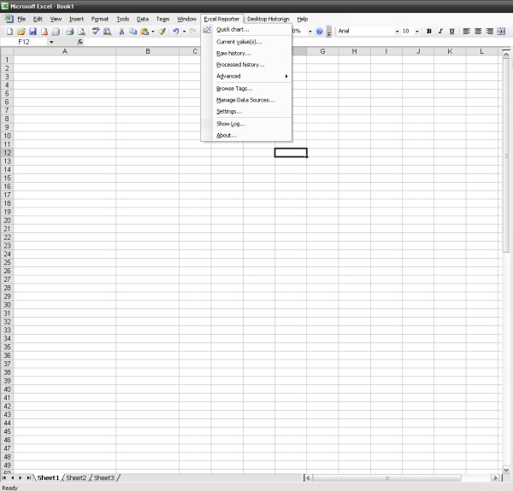
Task: Click the horizontal scrollbar right arrow
Action: (x=495, y=477)
